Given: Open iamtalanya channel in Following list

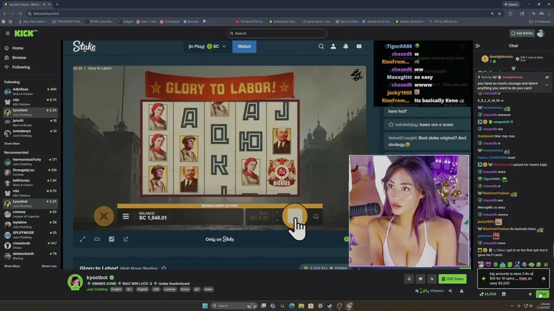Looking at the screenshot, I should (x=30, y=133).
